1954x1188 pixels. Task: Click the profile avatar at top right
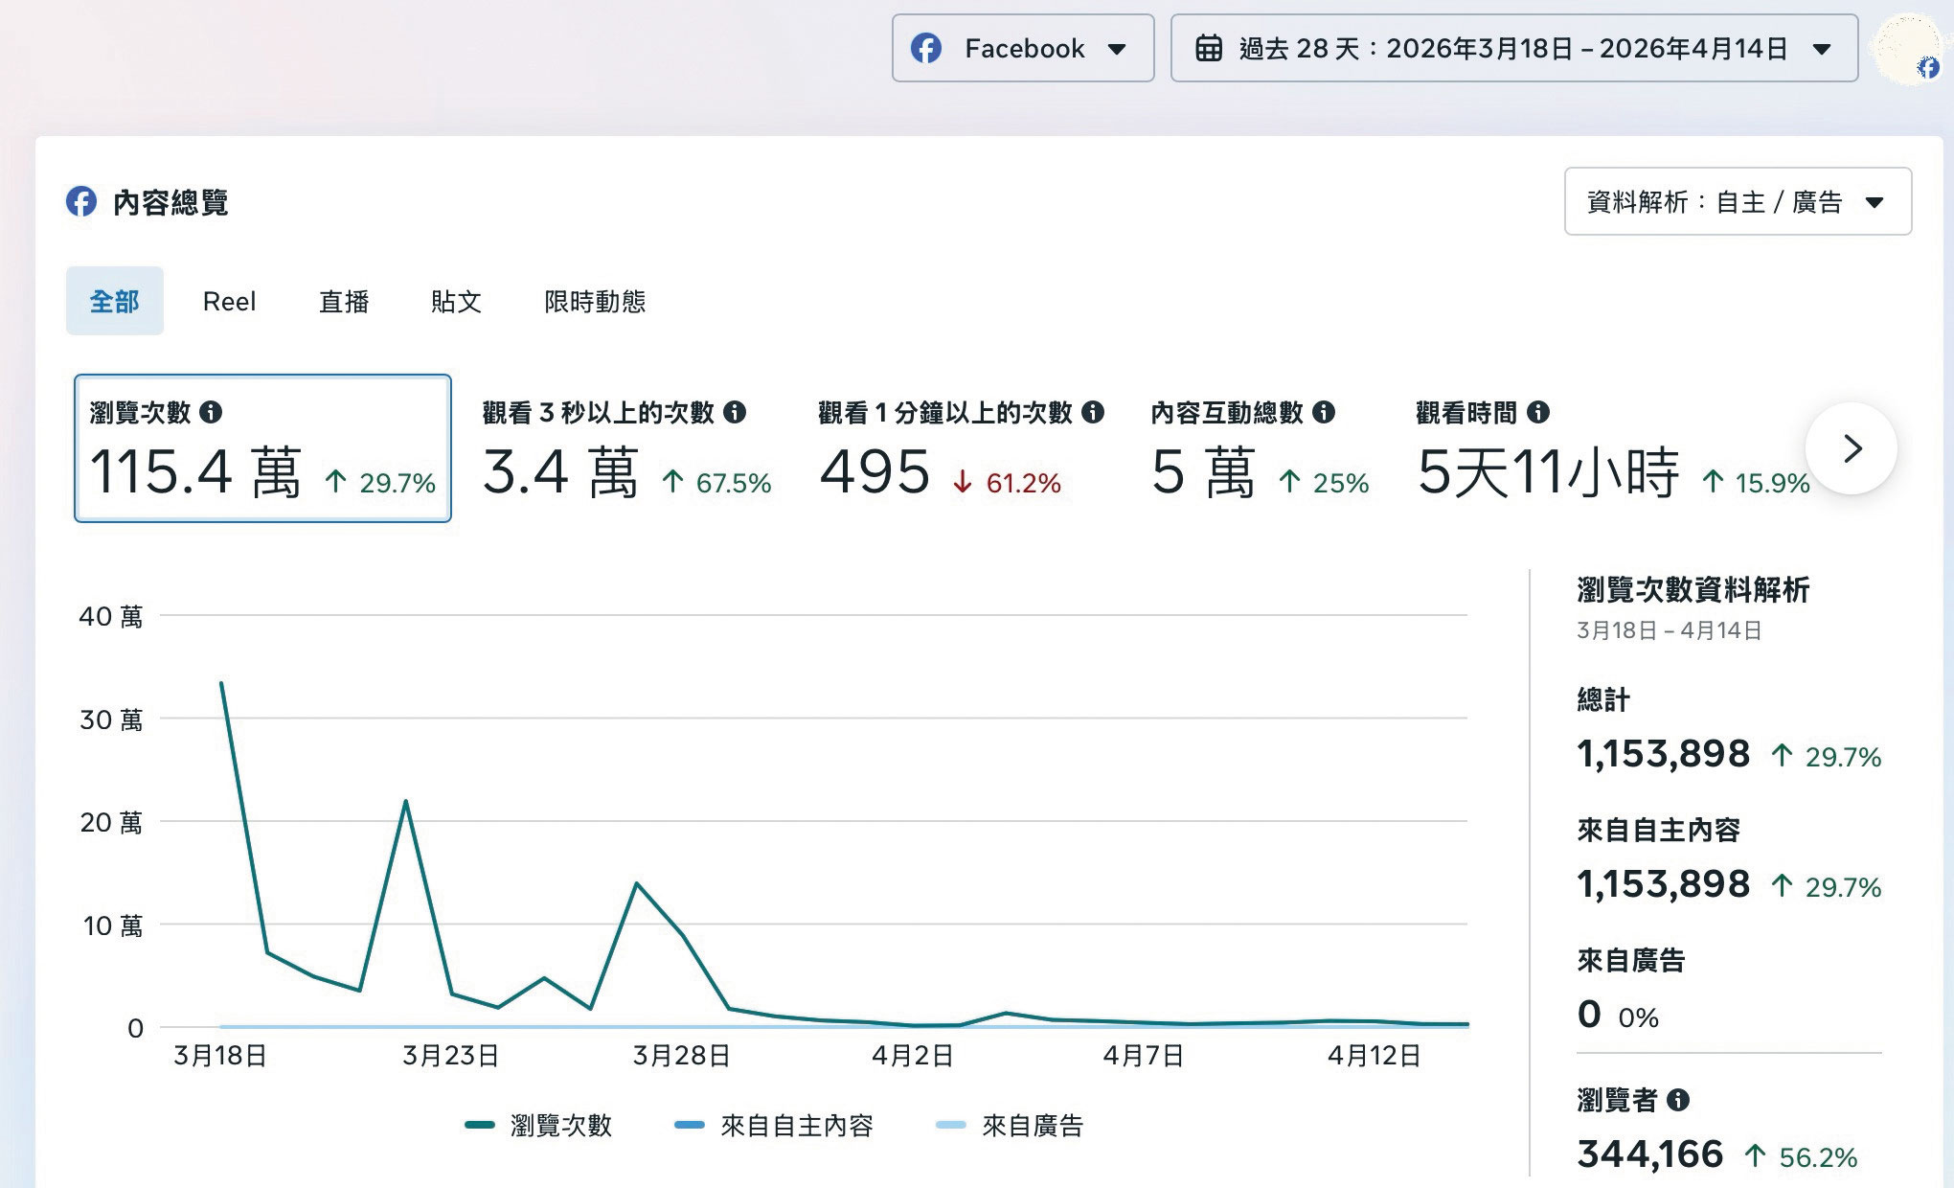click(x=1906, y=48)
